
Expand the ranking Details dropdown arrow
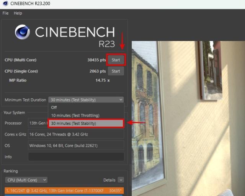point(121,180)
